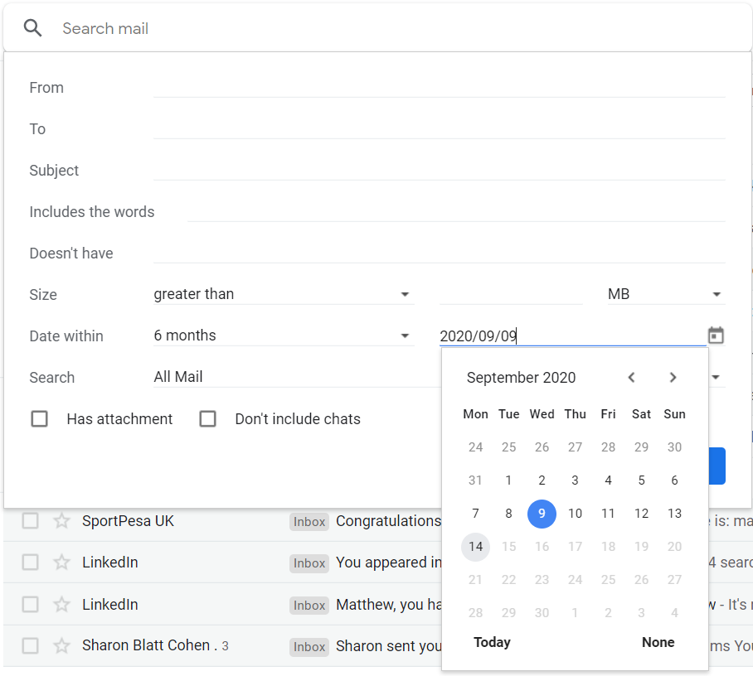753x676 pixels.
Task: Click the search magnifier icon
Action: (32, 27)
